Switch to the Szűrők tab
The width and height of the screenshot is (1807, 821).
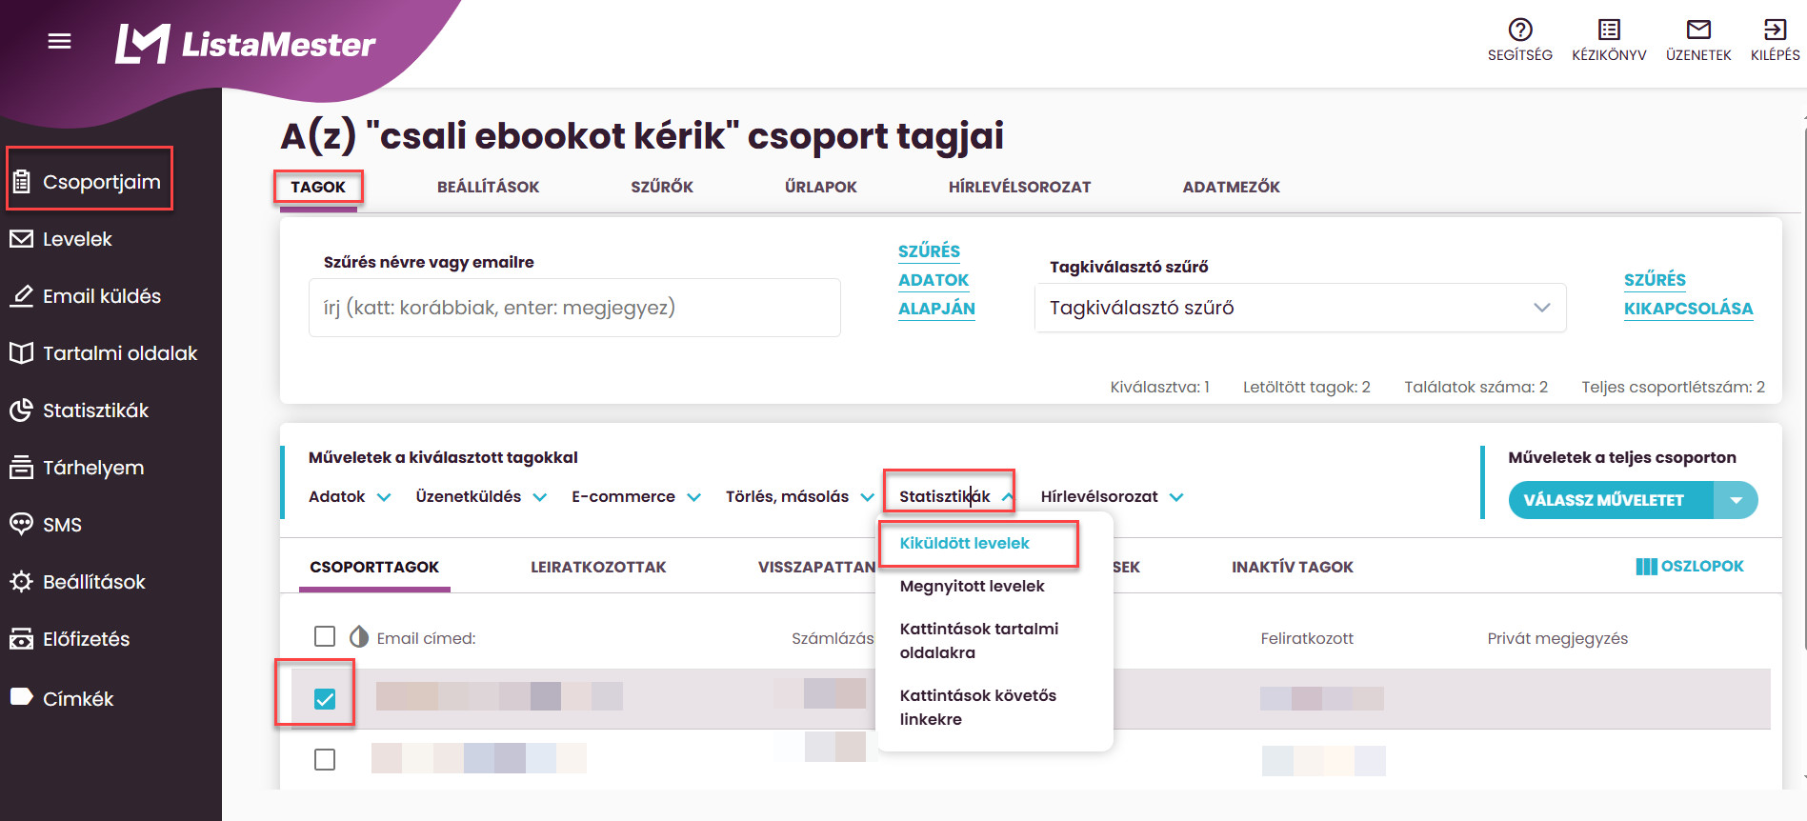click(662, 187)
